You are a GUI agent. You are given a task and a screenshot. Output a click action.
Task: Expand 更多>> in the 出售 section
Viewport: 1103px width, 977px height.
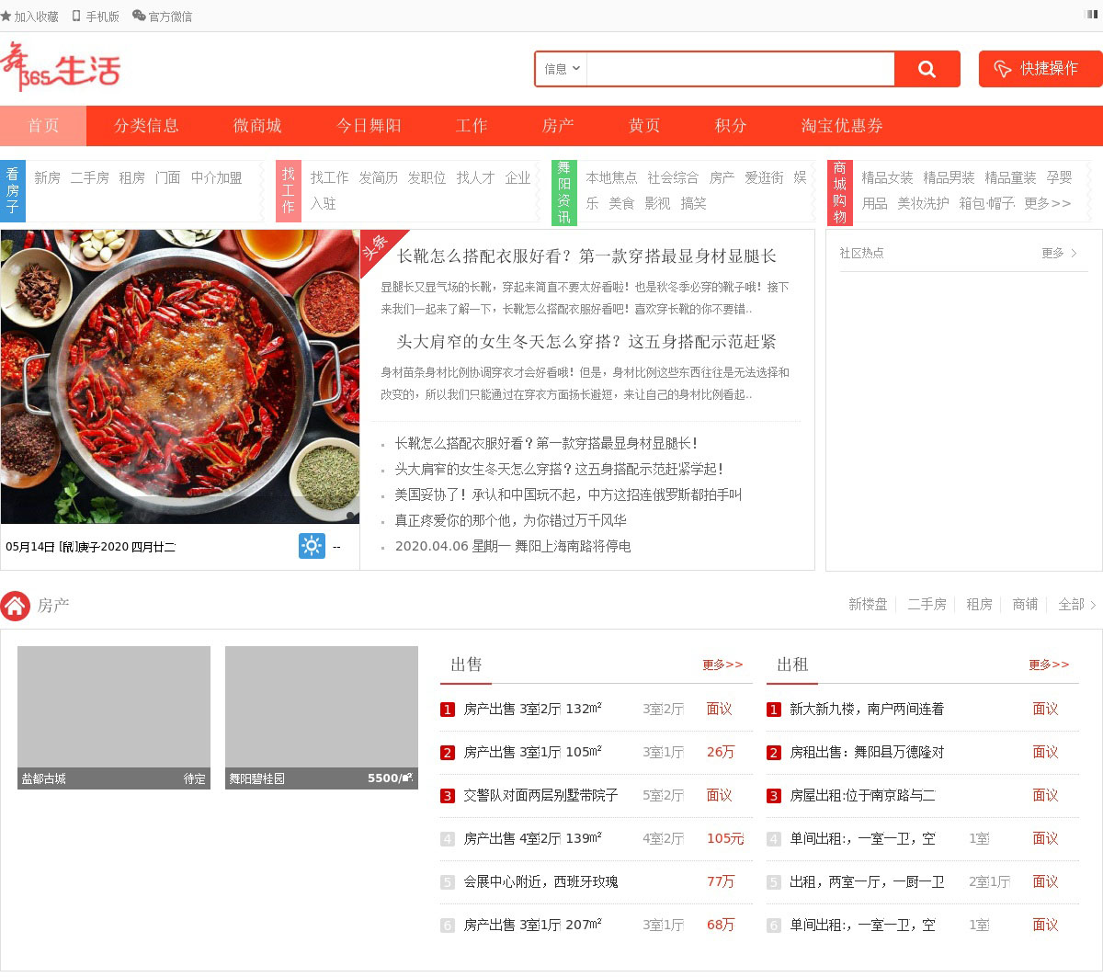[722, 665]
